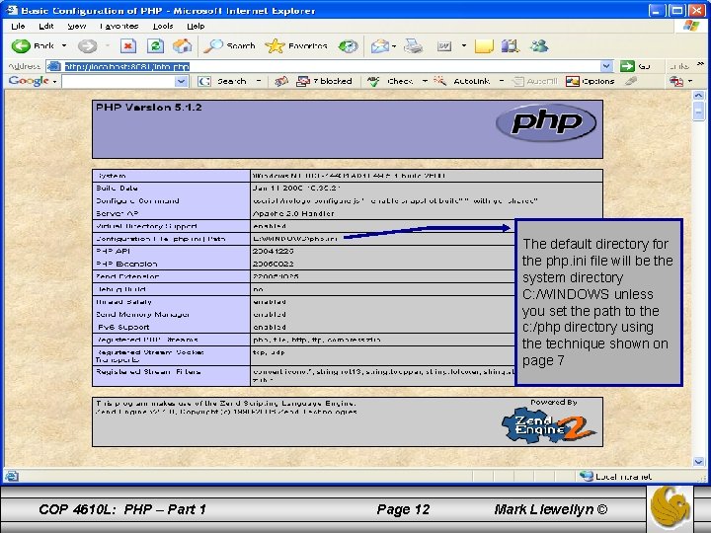Click the page scrollbar down arrow
The width and height of the screenshot is (711, 533).
pyautogui.click(x=698, y=461)
